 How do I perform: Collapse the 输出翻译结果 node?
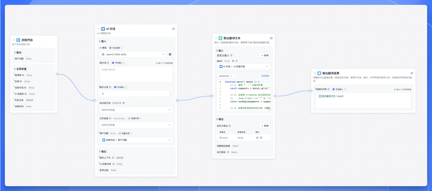point(315,73)
